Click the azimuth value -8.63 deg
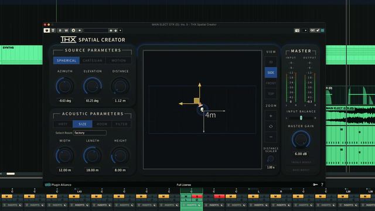Image resolution: width=375 pixels, height=211 pixels. coord(65,101)
